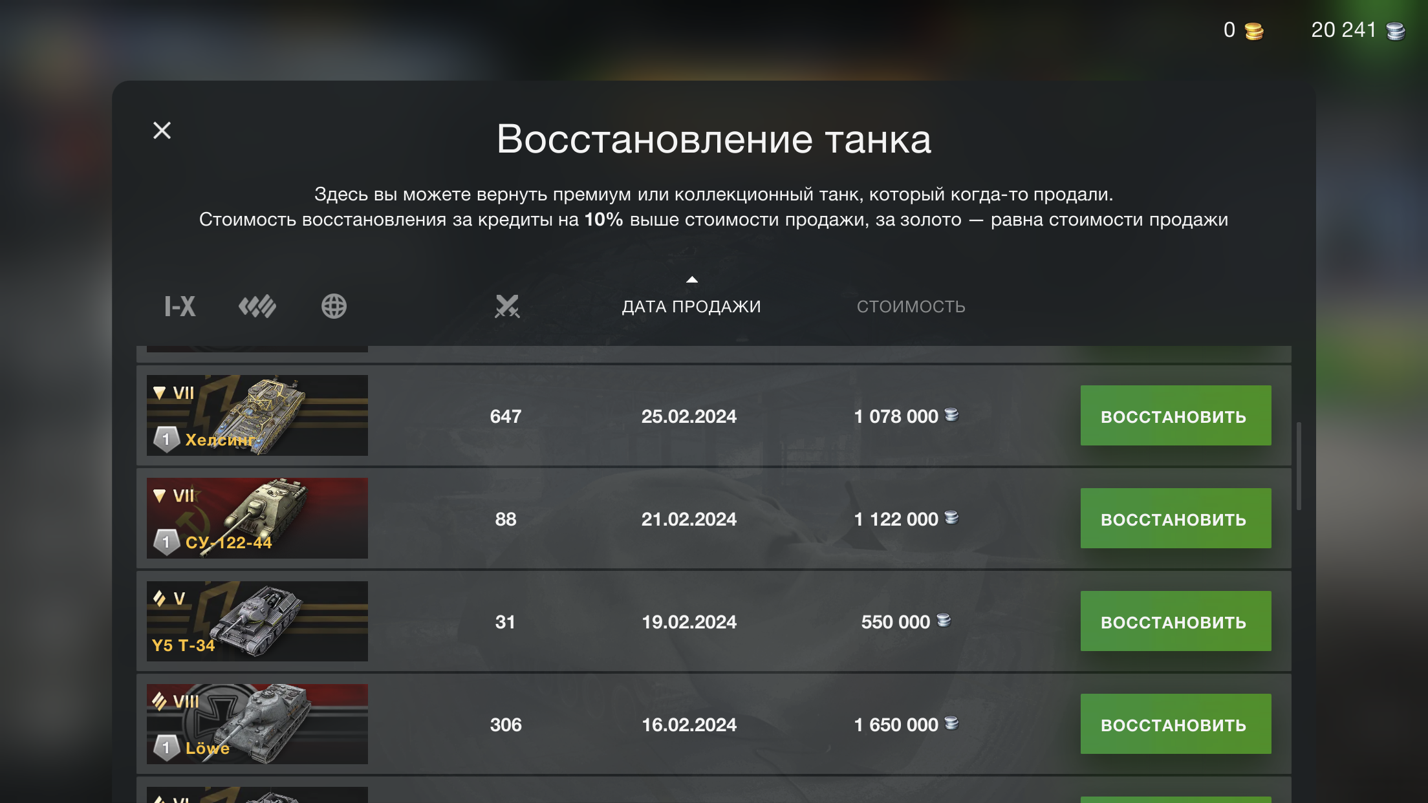Open the nation filter globe icon
Viewport: 1428px width, 803px height.
pos(334,306)
